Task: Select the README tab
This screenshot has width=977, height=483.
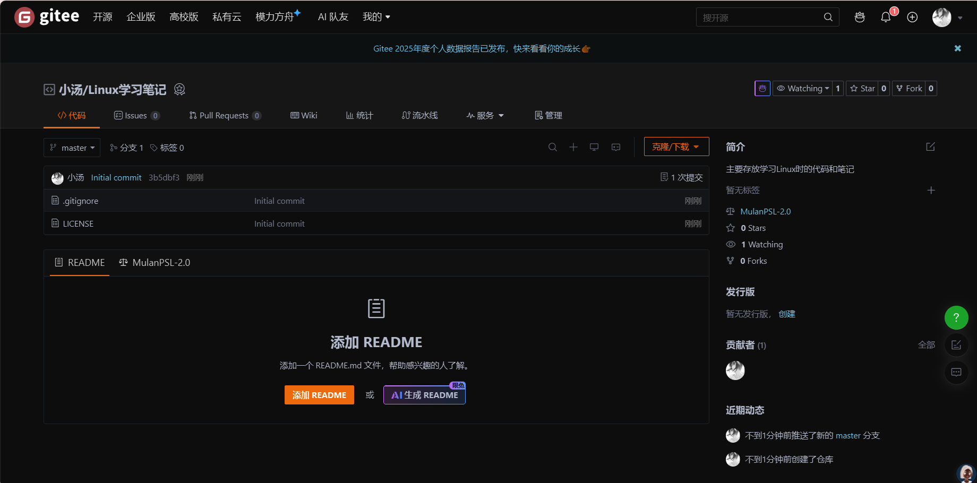Action: tap(80, 263)
